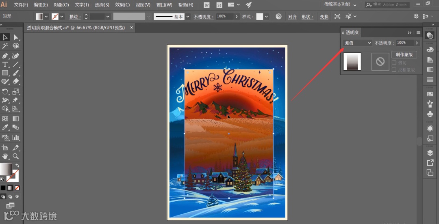Select the Eraser tool
The width and height of the screenshot is (439, 224).
tap(16, 82)
